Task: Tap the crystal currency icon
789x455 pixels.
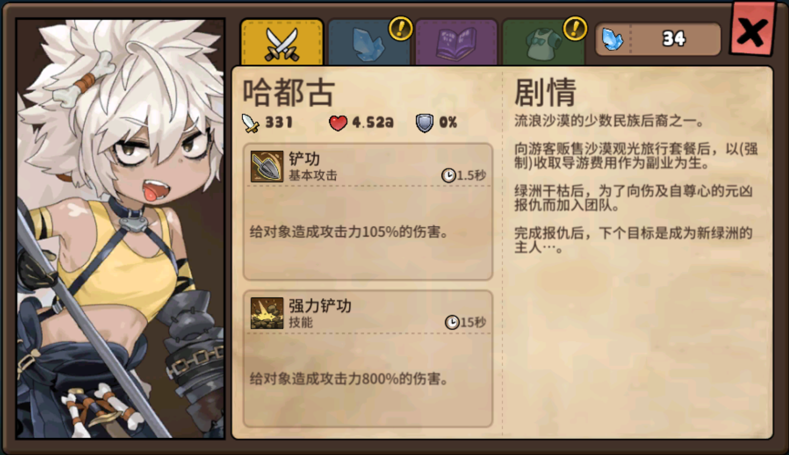Action: [613, 39]
